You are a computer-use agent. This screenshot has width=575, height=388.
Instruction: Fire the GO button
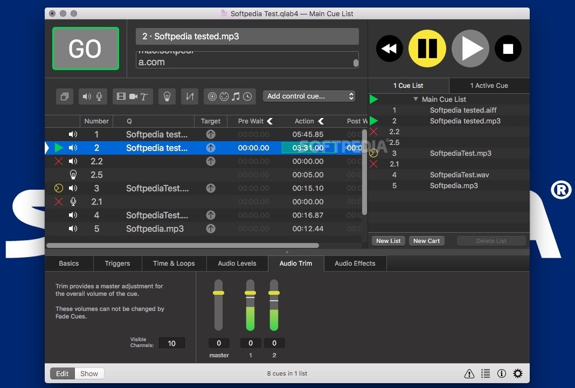coord(86,48)
